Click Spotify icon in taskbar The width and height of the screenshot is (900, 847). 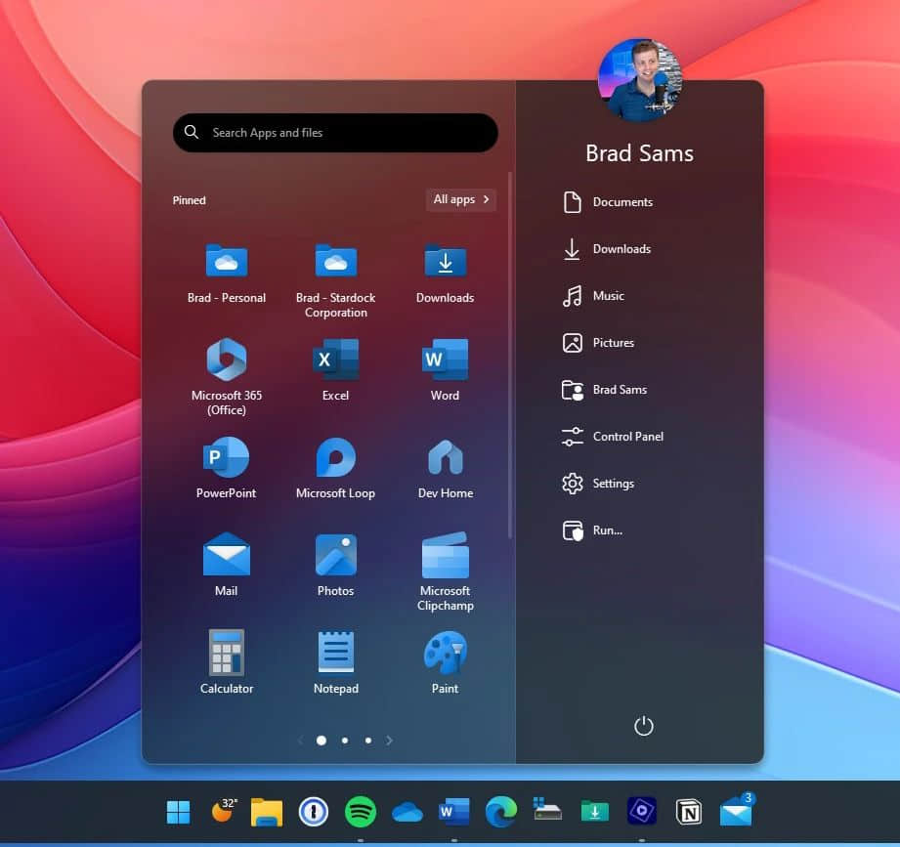pos(361,812)
